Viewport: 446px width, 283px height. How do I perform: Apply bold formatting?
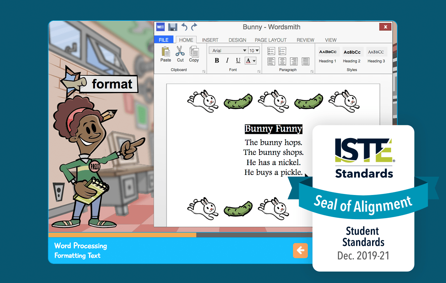pos(217,61)
